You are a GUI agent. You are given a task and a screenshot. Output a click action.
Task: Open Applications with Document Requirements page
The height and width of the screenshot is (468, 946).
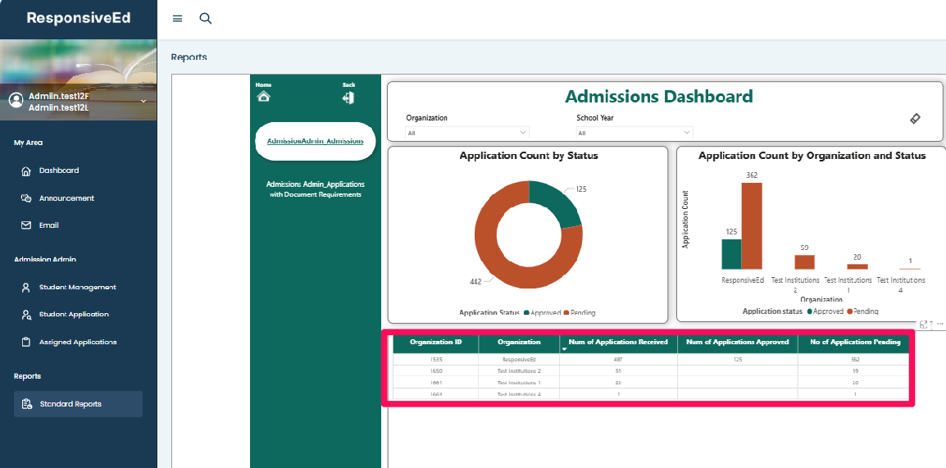pyautogui.click(x=316, y=189)
